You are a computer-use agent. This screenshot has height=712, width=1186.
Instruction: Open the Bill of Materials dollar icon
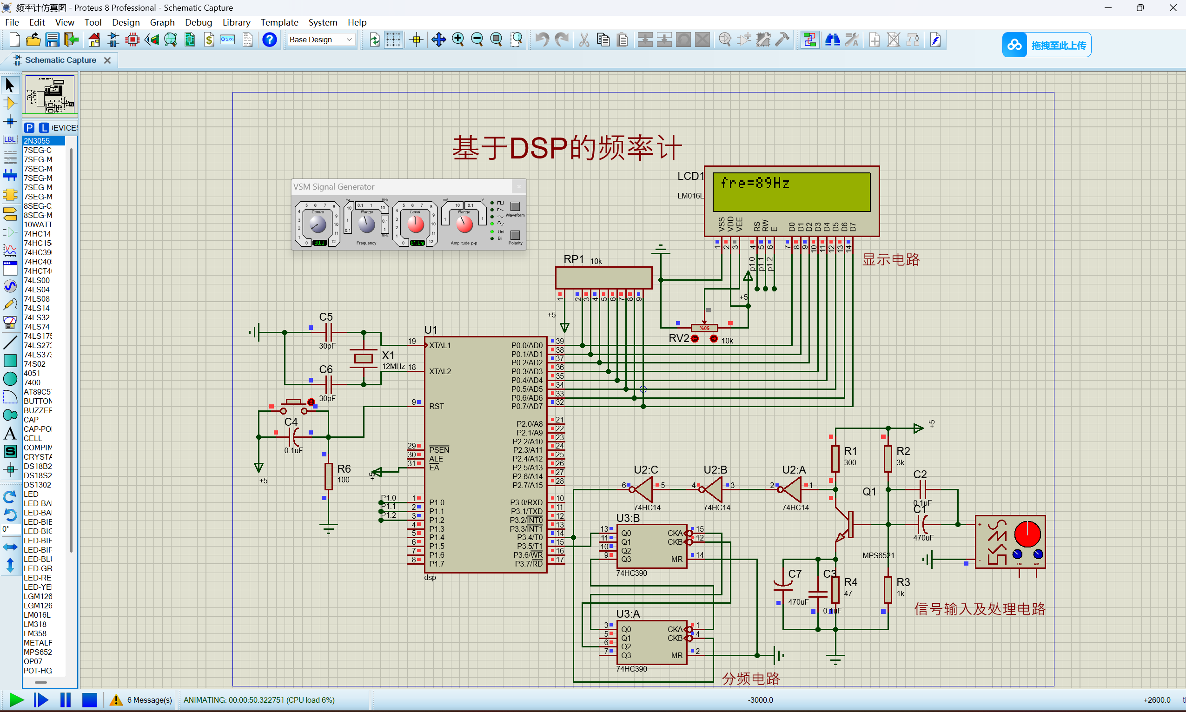coord(209,40)
